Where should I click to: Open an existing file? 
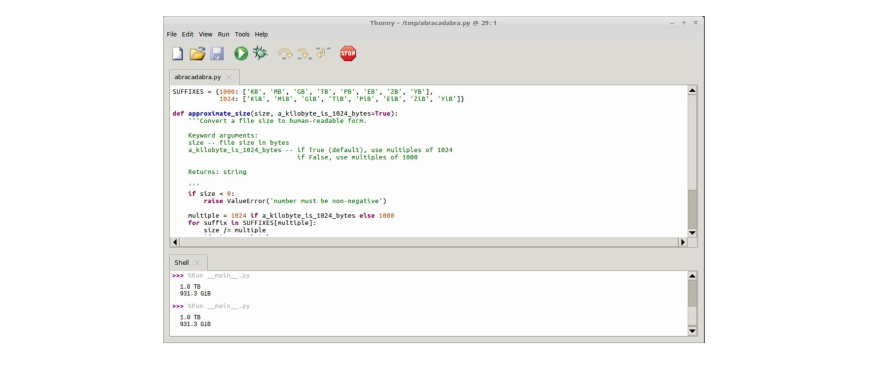point(197,53)
